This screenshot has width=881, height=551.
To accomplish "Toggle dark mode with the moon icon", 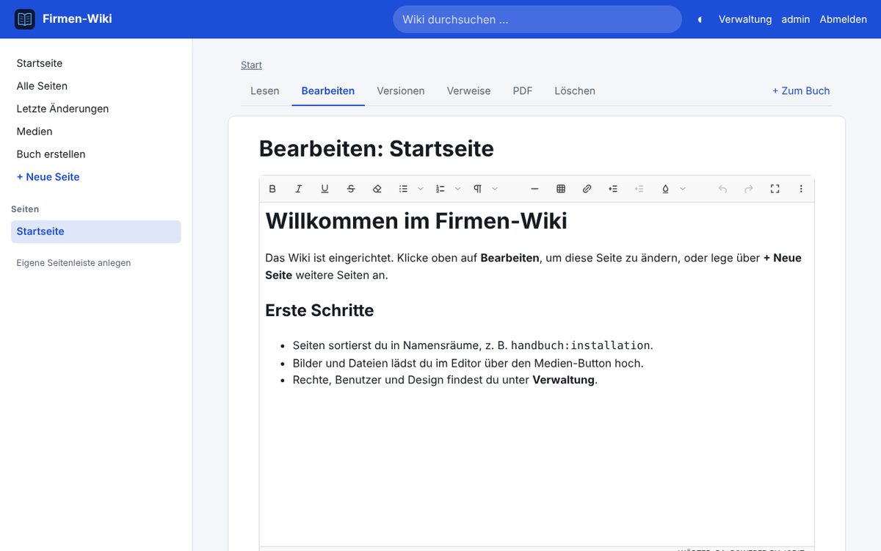I will [x=700, y=20].
